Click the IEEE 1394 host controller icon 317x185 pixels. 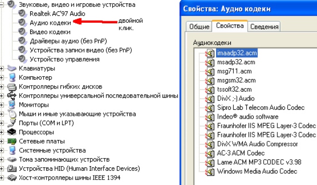12,178
